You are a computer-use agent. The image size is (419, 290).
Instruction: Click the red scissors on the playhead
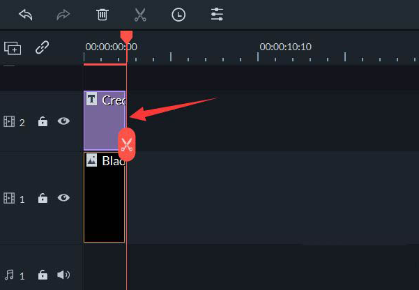127,144
